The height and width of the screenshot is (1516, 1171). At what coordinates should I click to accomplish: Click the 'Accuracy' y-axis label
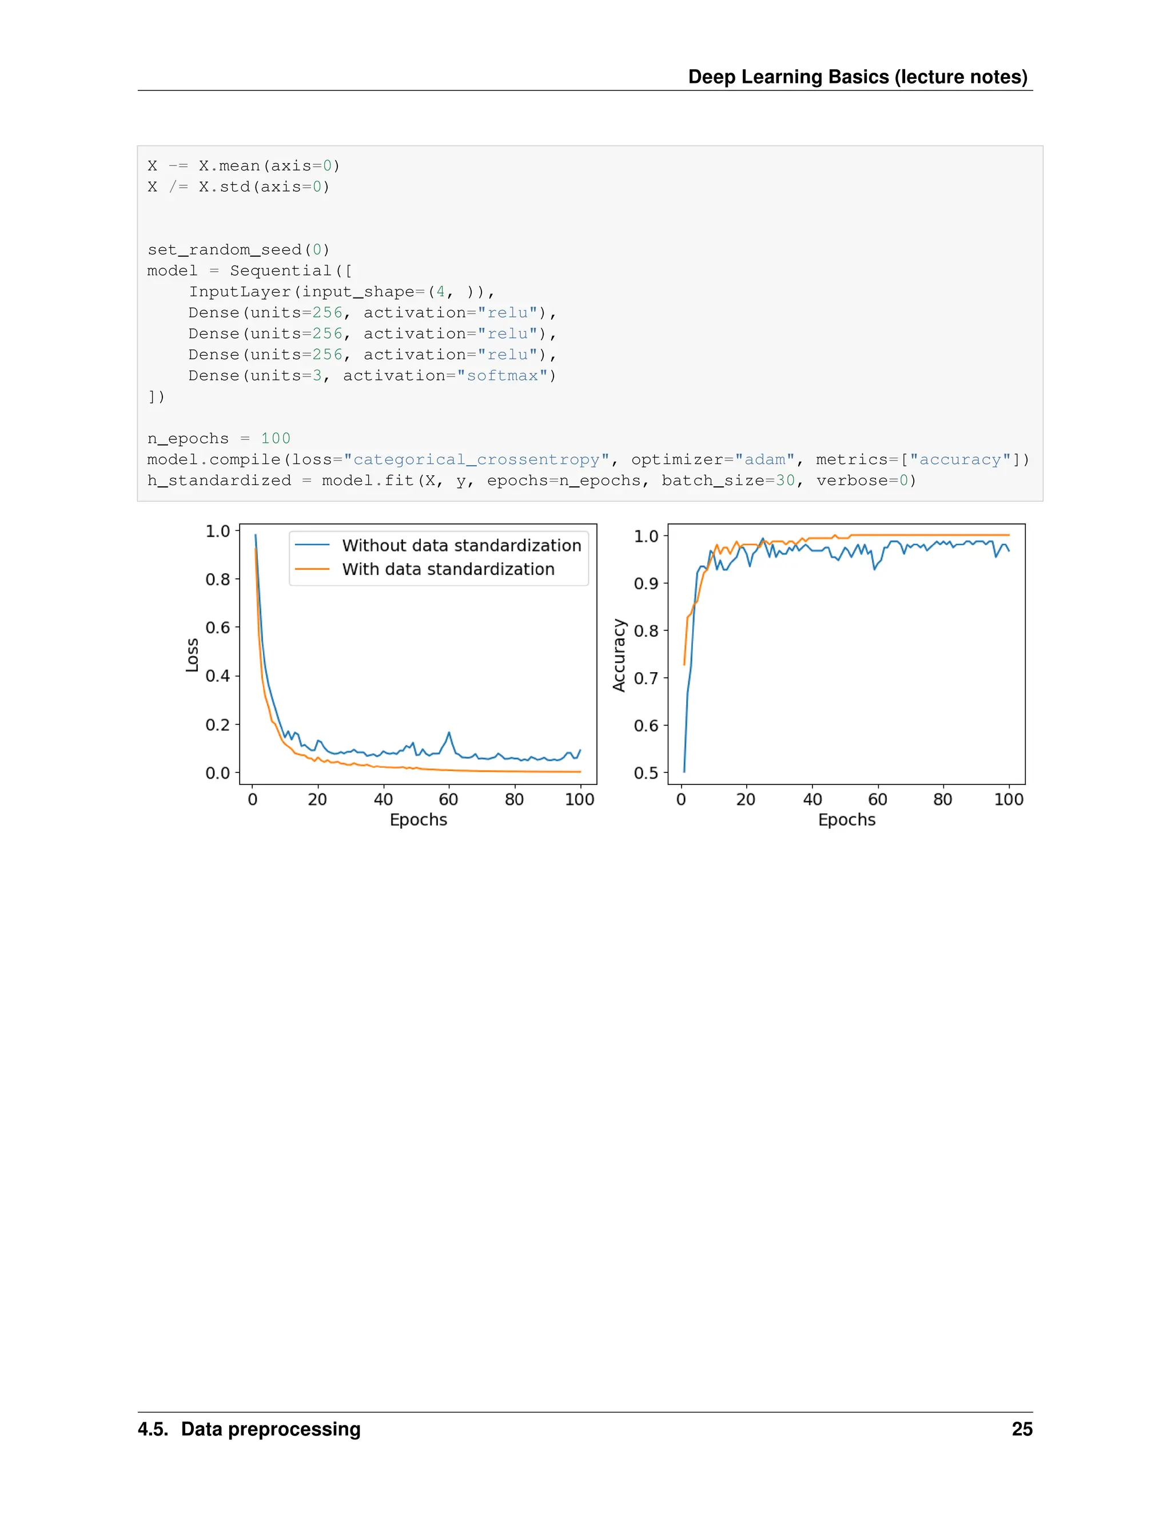pyautogui.click(x=619, y=655)
